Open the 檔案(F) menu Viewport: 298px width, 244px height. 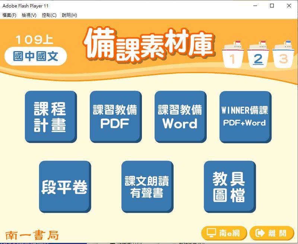pos(9,15)
